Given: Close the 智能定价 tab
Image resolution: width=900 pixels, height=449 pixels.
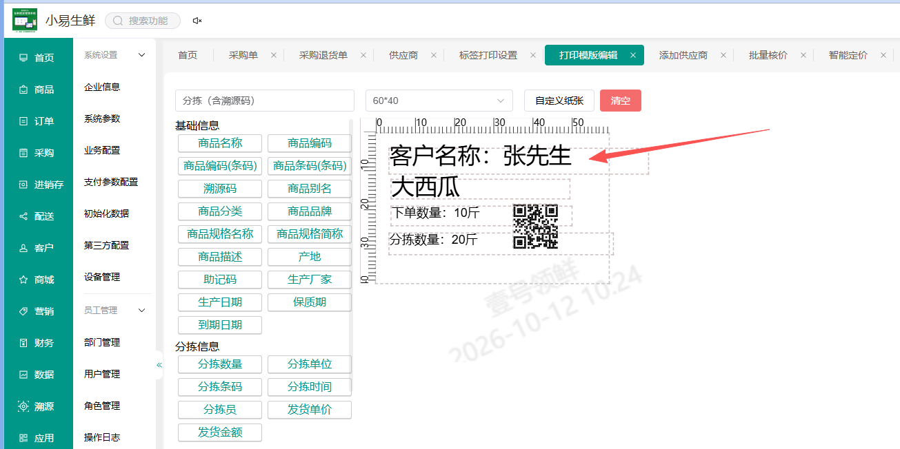Looking at the screenshot, I should tap(883, 55).
